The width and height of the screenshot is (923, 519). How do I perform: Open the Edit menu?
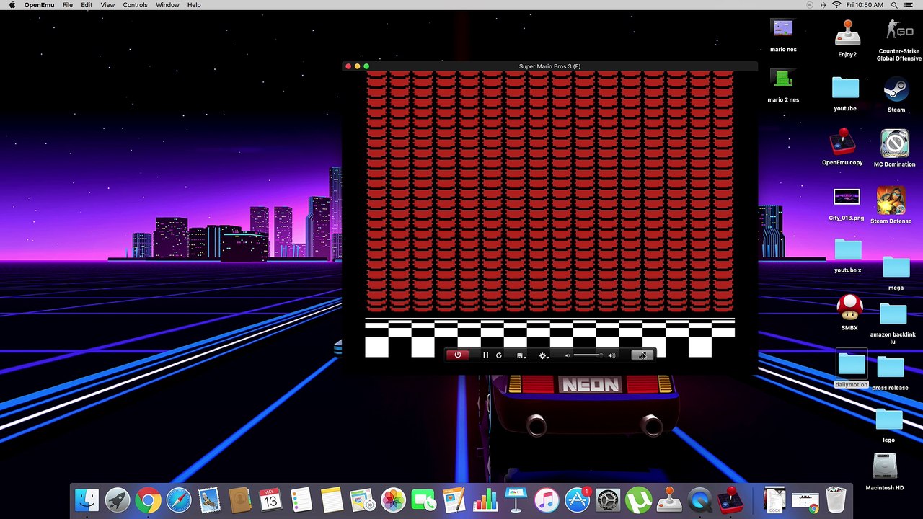[x=87, y=5]
